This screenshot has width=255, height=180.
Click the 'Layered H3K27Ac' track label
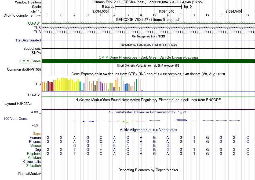click(17, 104)
